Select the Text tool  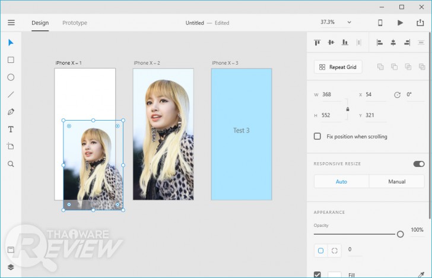click(11, 129)
